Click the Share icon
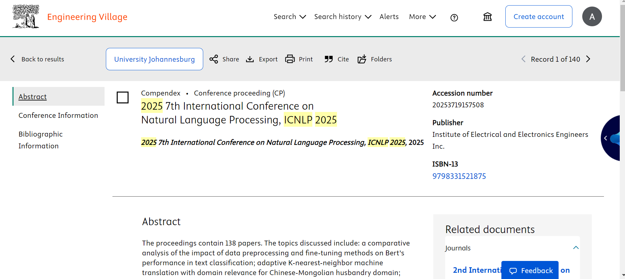The image size is (625, 279). click(x=214, y=59)
